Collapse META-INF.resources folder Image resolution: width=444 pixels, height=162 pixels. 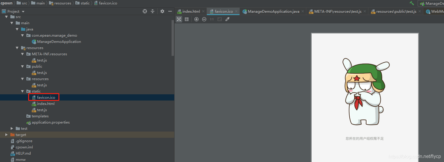23,54
